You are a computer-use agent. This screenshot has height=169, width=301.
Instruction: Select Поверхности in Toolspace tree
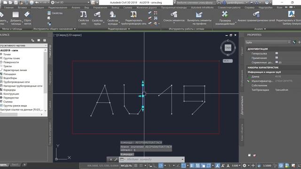click(11, 62)
